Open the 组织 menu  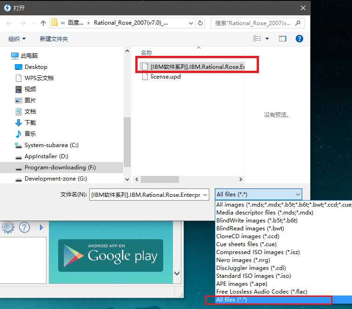tap(17, 39)
